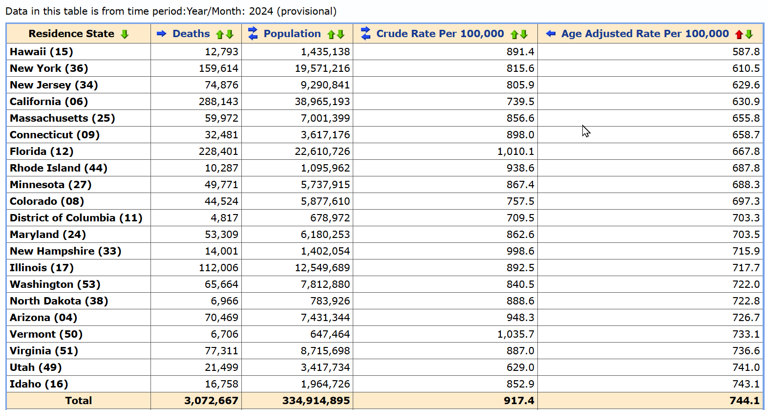Select the Hawaii (15) row label
Screen dimensions: 768x410
click(42, 52)
